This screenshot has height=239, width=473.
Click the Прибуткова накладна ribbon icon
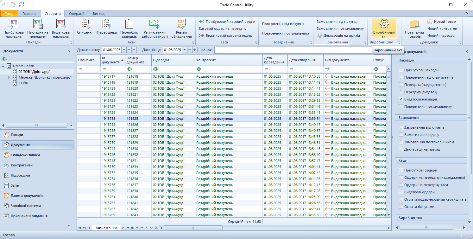(x=14, y=25)
